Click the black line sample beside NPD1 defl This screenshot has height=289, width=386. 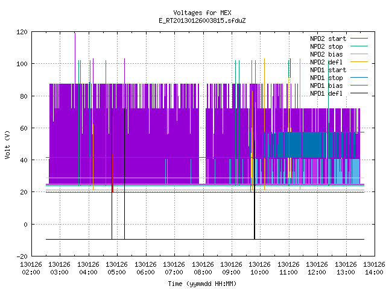[359, 93]
